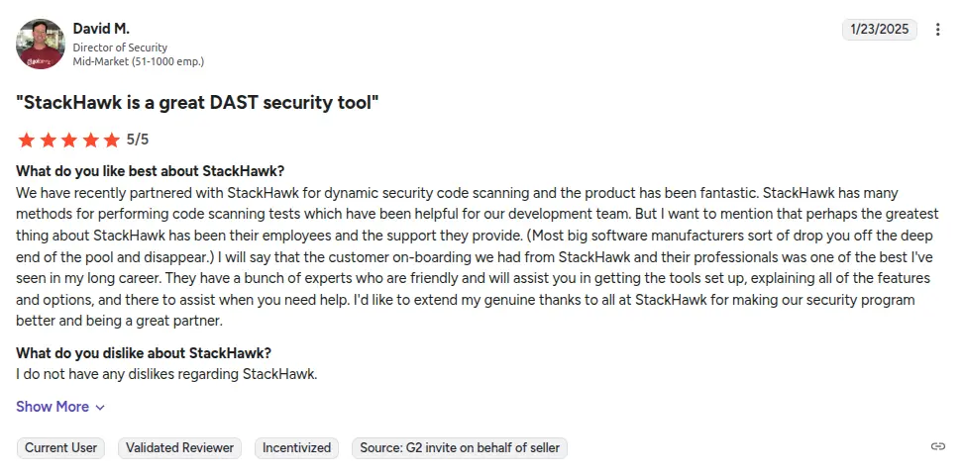
Task: Click the copy review link icon
Action: pos(938,447)
